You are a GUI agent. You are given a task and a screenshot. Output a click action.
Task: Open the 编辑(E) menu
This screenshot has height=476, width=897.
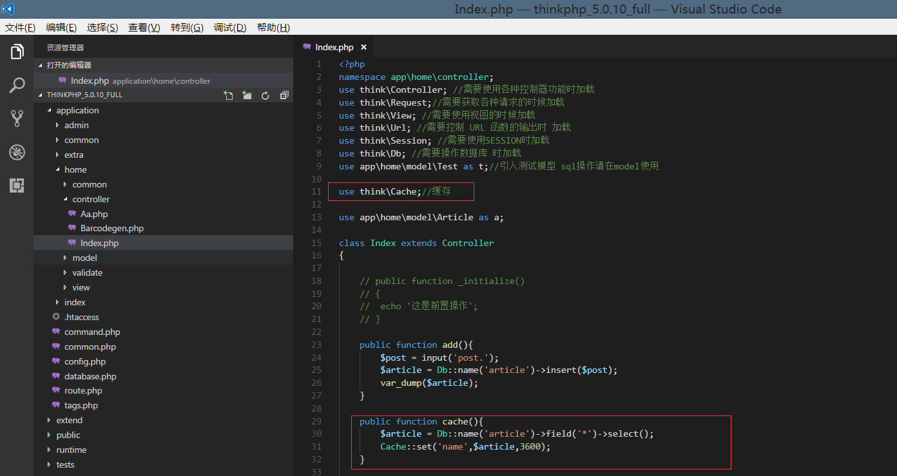point(61,27)
